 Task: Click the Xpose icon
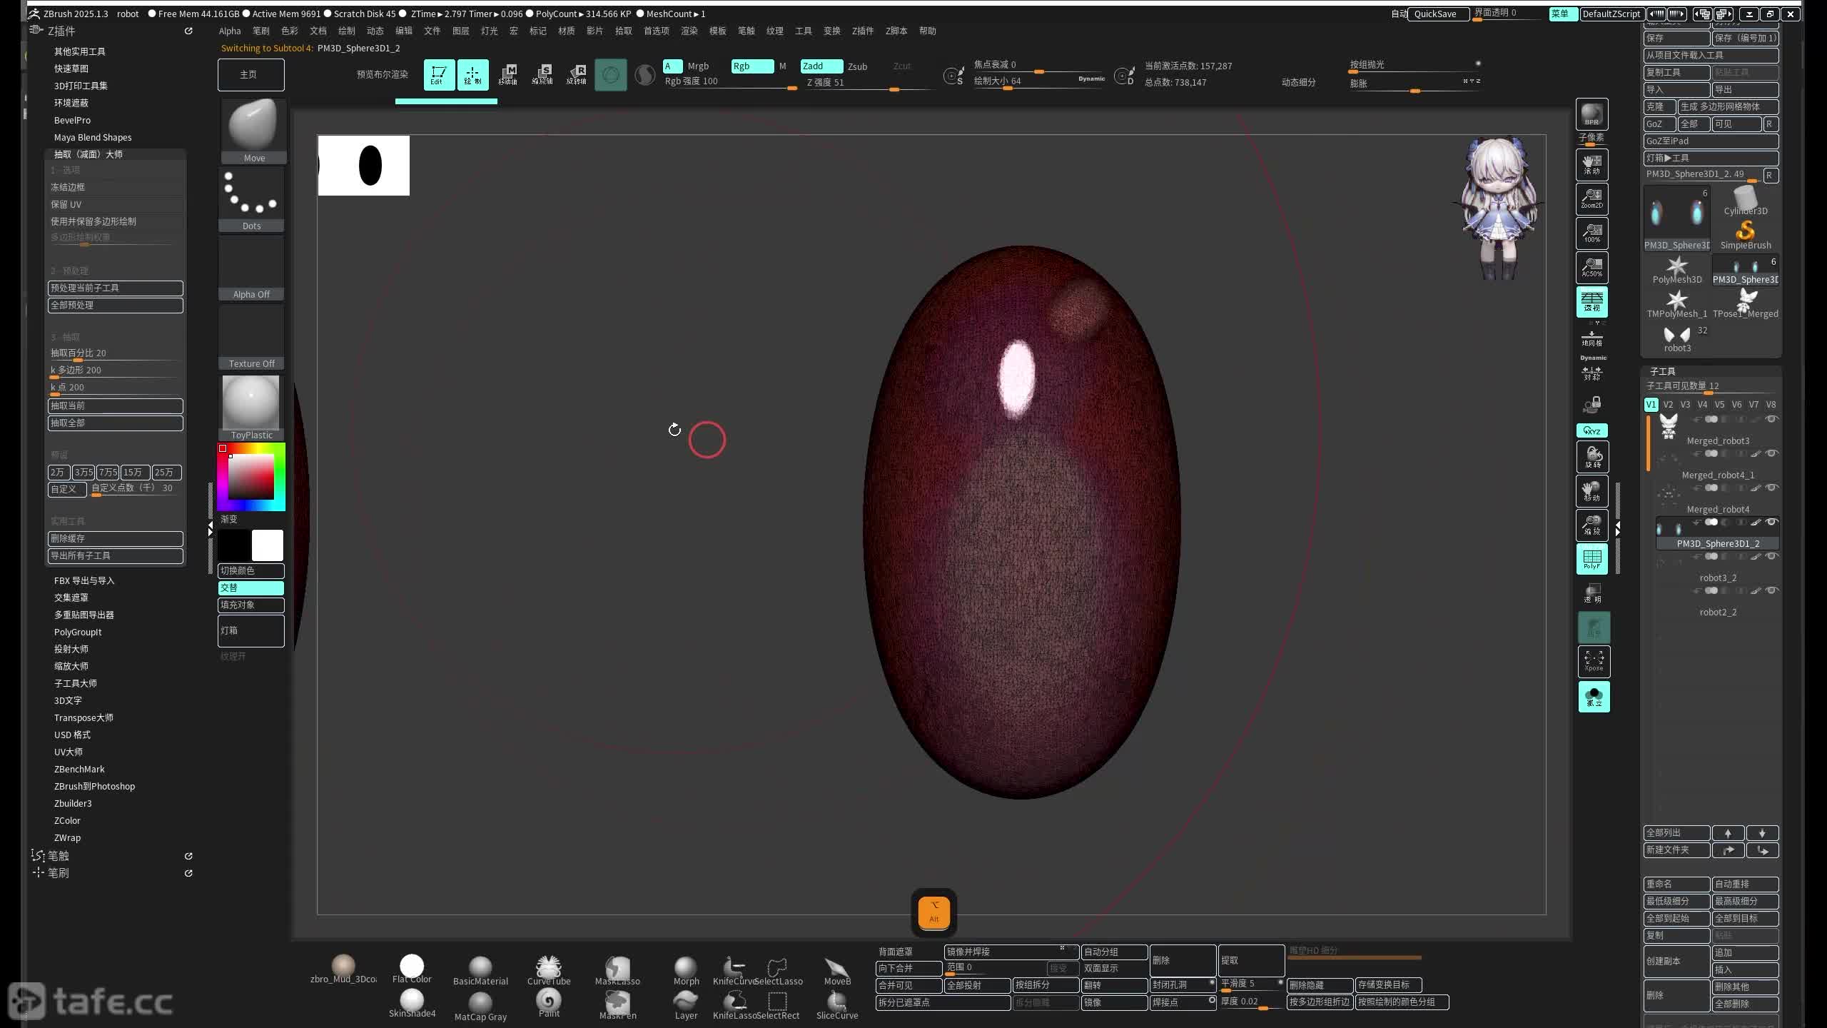click(x=1593, y=661)
